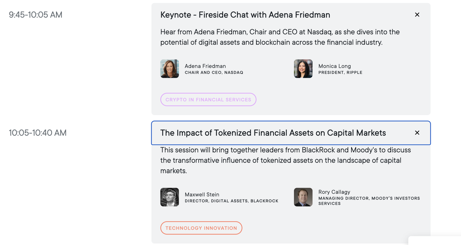This screenshot has height=245, width=461.
Task: Dismiss the Keynote Fireside Chat session card
Action: [x=417, y=14]
